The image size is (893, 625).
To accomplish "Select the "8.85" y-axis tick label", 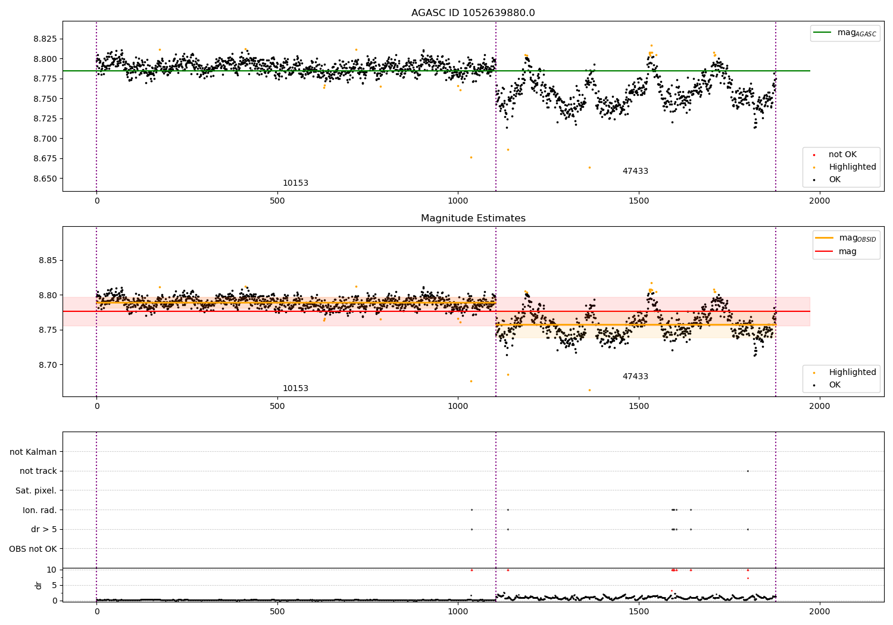I will tap(47, 260).
